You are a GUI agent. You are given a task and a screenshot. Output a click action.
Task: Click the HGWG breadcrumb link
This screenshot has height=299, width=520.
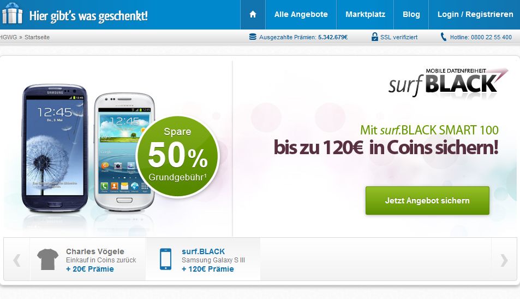(x=8, y=37)
